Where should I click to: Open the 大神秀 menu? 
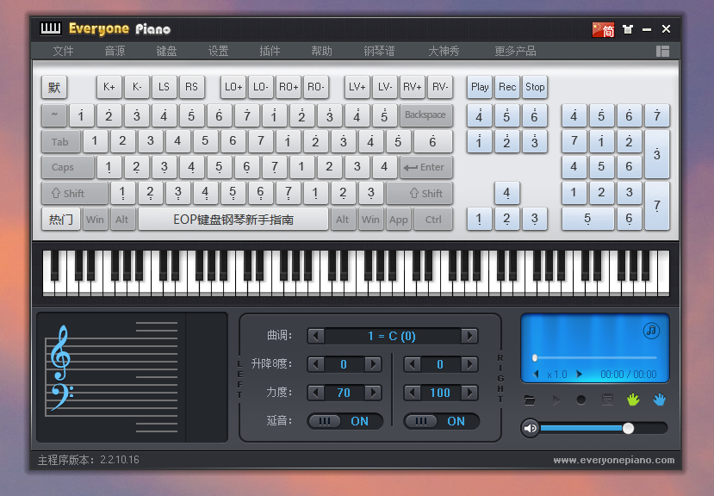point(444,51)
